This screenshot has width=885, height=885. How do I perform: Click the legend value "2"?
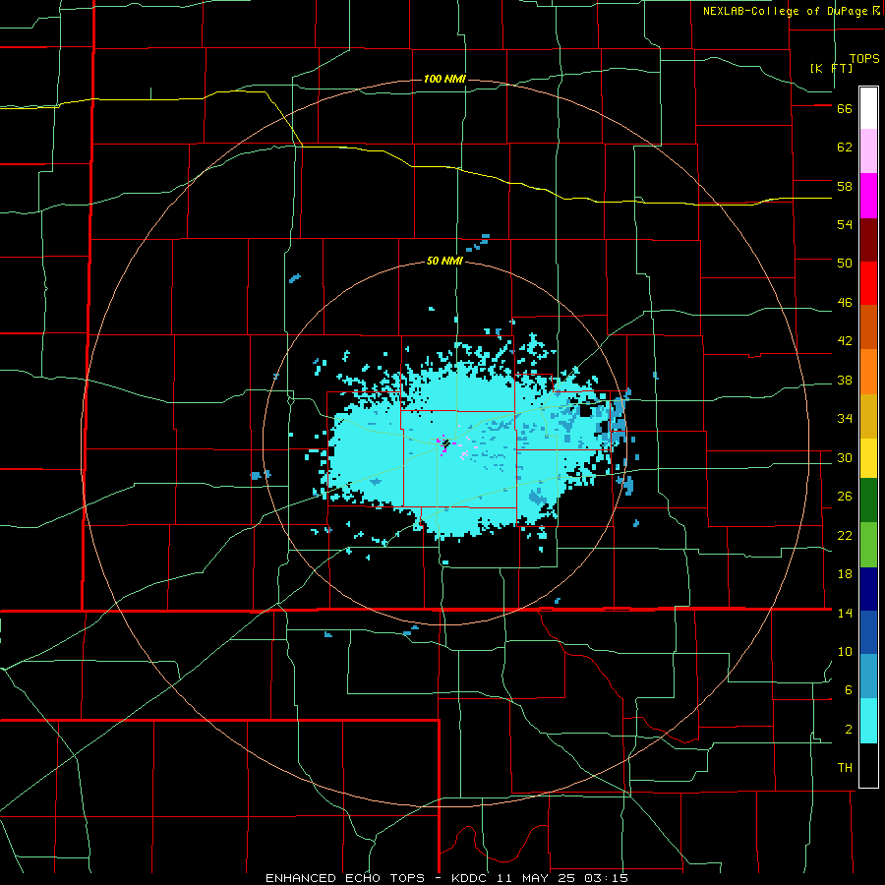[849, 730]
